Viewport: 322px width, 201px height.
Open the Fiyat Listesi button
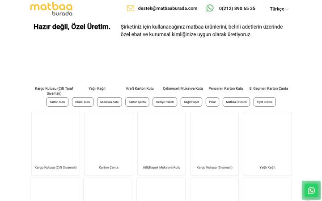coord(265,102)
